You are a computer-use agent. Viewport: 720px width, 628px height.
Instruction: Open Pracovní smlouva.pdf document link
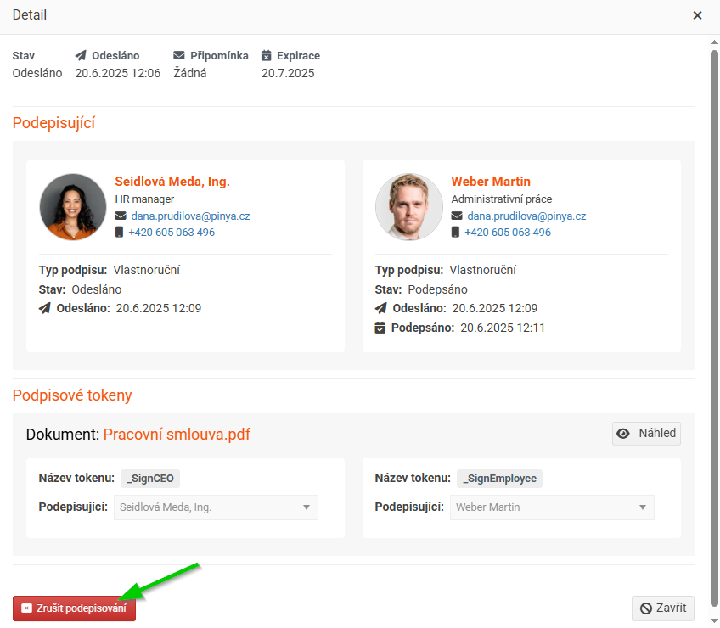tap(177, 435)
